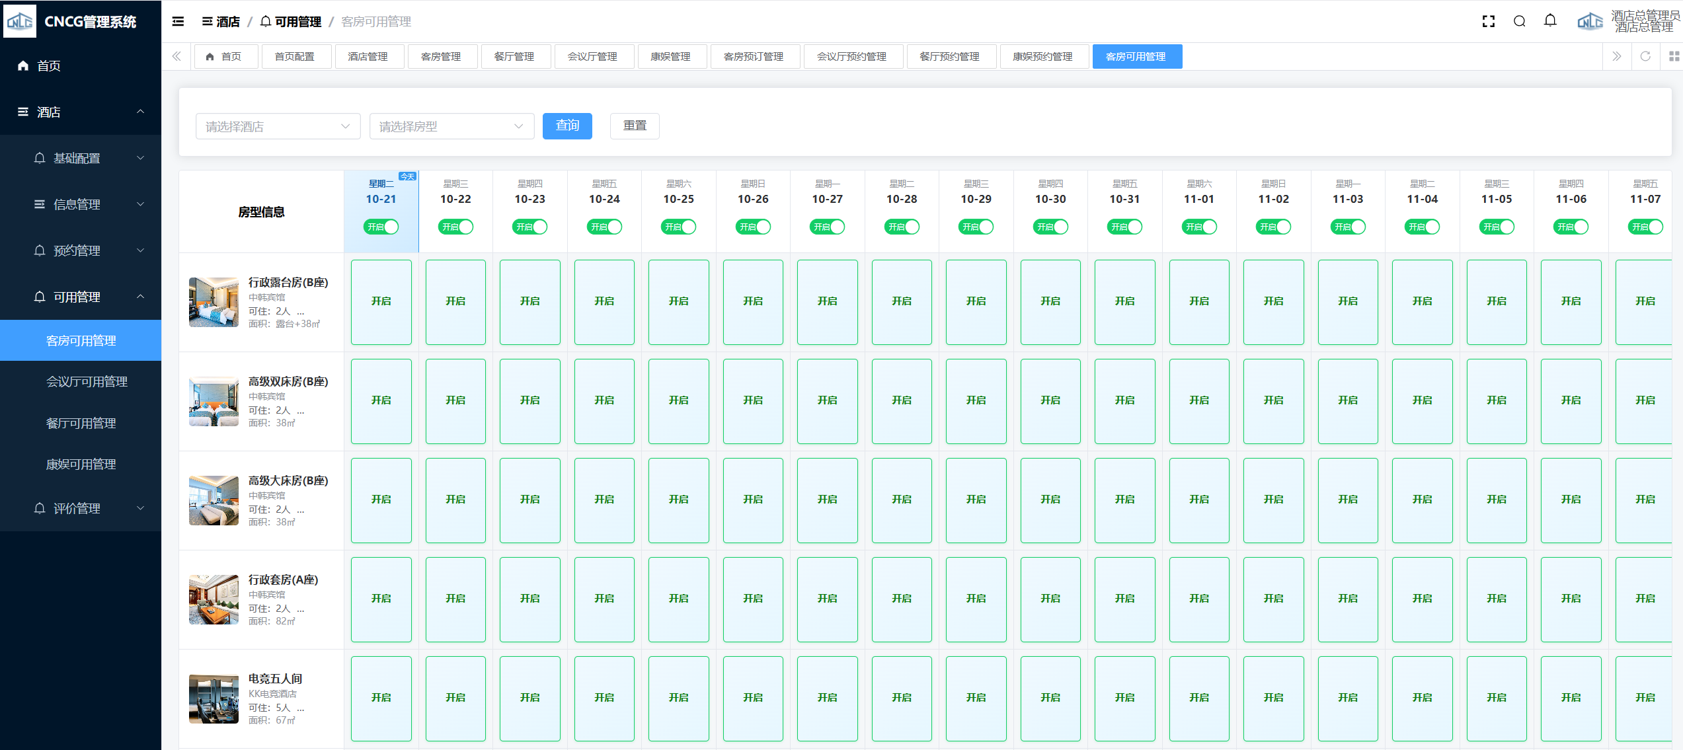Open search with the magnifier icon
Viewport: 1683px width, 750px height.
(1520, 22)
